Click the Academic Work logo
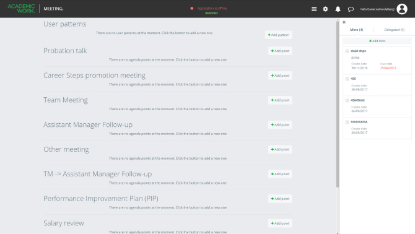 coord(21,9)
